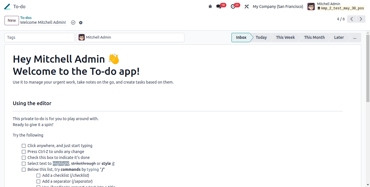Go to the next record arrow
The height and width of the screenshot is (187, 370).
[x=361, y=19]
